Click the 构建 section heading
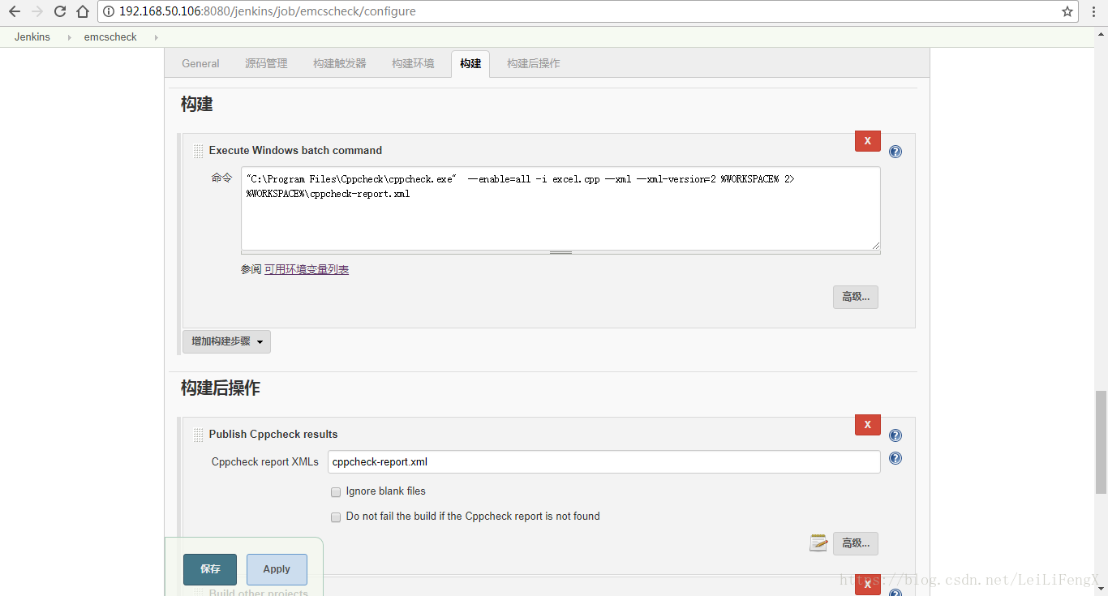This screenshot has width=1108, height=596. [197, 104]
